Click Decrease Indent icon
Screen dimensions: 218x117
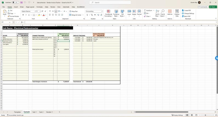tap(59, 15)
